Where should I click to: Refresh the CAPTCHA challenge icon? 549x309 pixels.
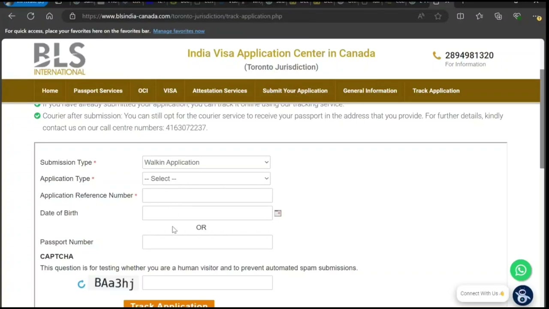click(81, 284)
